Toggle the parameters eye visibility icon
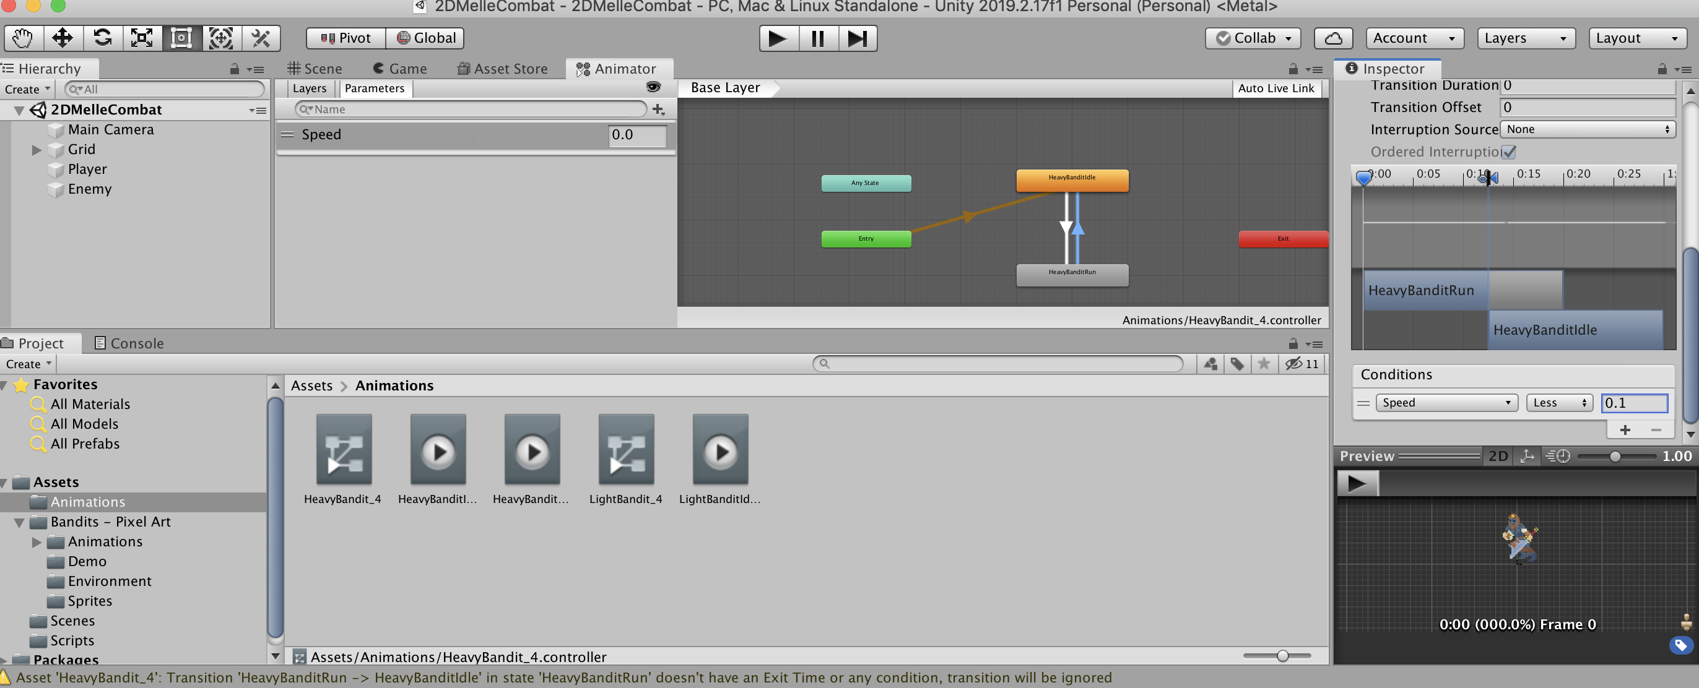The height and width of the screenshot is (688, 1699). (653, 87)
